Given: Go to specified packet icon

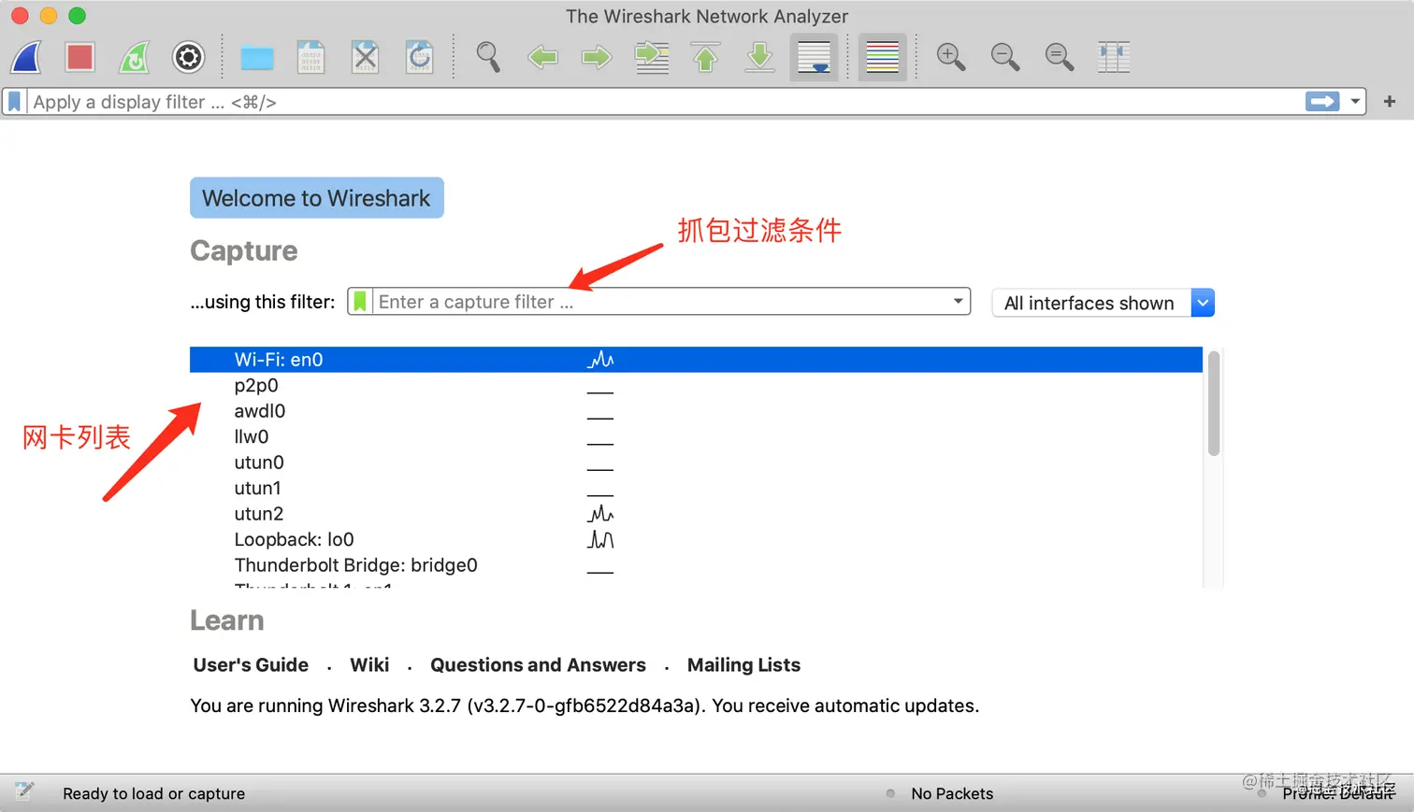Looking at the screenshot, I should point(652,58).
